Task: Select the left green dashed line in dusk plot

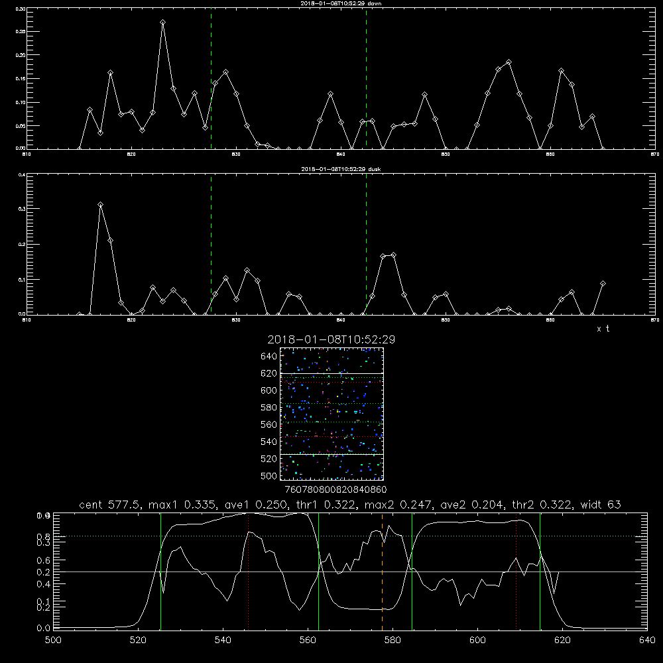Action: click(x=211, y=244)
